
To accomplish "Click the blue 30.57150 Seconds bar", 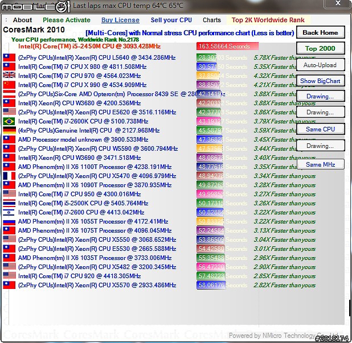I will point(207,67).
